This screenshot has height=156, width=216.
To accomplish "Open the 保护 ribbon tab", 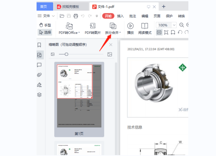I will click(x=169, y=16).
